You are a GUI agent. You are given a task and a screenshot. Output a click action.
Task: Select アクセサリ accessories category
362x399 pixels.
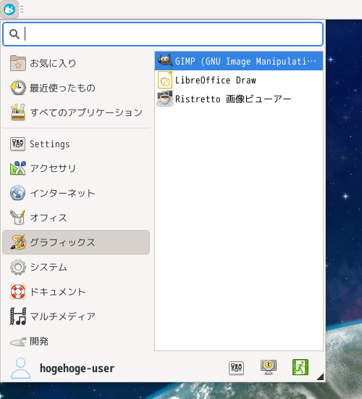(76, 168)
